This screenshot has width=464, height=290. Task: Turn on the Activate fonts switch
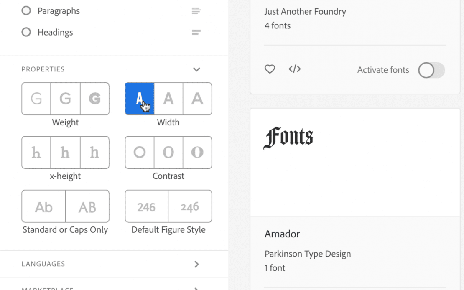431,70
